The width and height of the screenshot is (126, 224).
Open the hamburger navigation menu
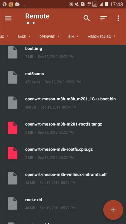tap(8, 18)
